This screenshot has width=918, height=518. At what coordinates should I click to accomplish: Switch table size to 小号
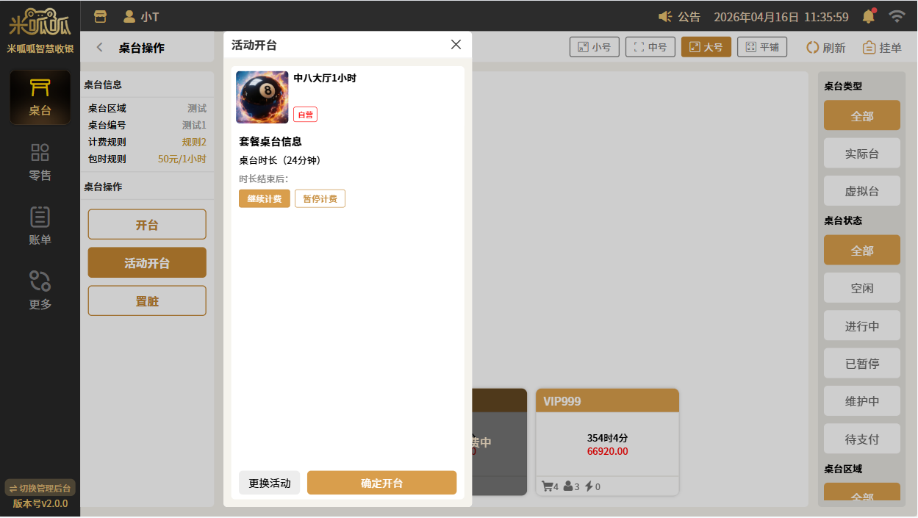click(595, 47)
